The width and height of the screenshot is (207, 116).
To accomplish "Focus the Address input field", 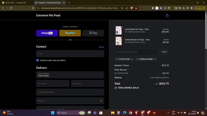I will [70, 101].
